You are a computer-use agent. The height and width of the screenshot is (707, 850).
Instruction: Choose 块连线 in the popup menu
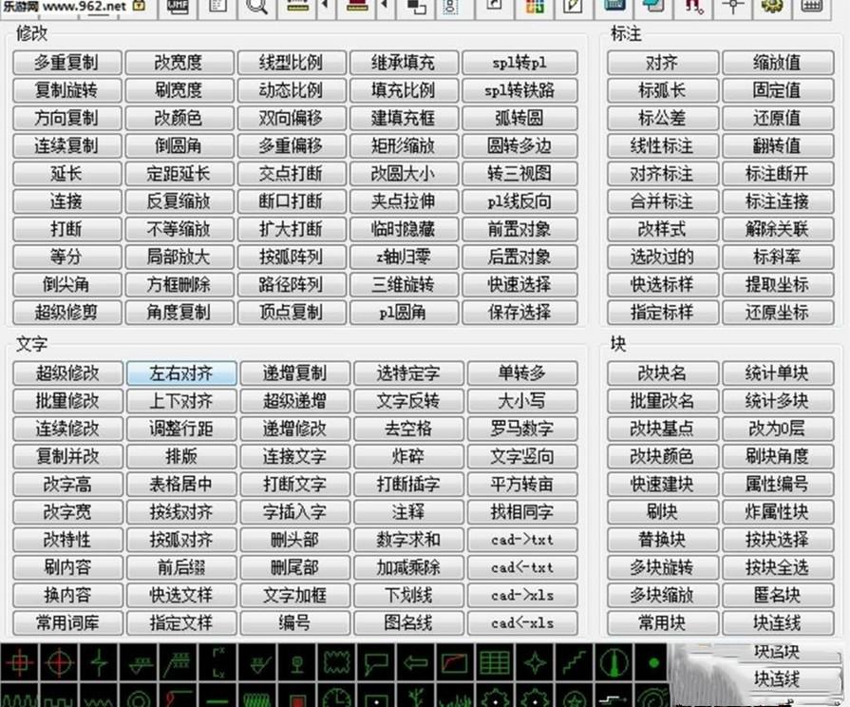coord(777,678)
